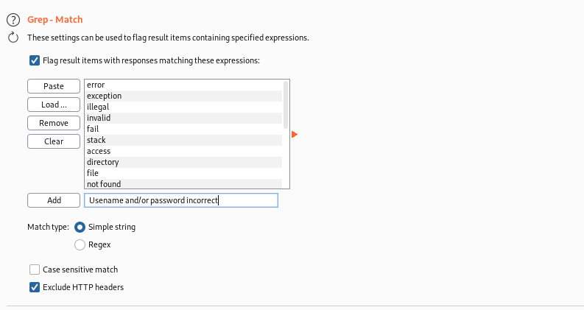Viewport: 584px width, 310px height.
Task: Click the restore defaults circular arrow icon
Action: [x=13, y=38]
